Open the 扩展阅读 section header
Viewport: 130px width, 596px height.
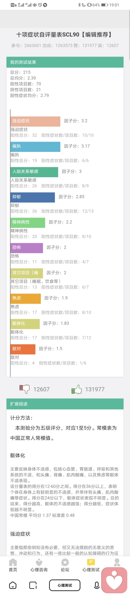(x=65, y=404)
